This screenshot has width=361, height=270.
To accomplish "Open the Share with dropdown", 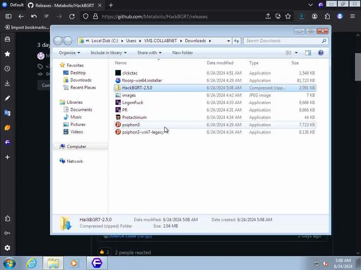I will tap(149, 53).
